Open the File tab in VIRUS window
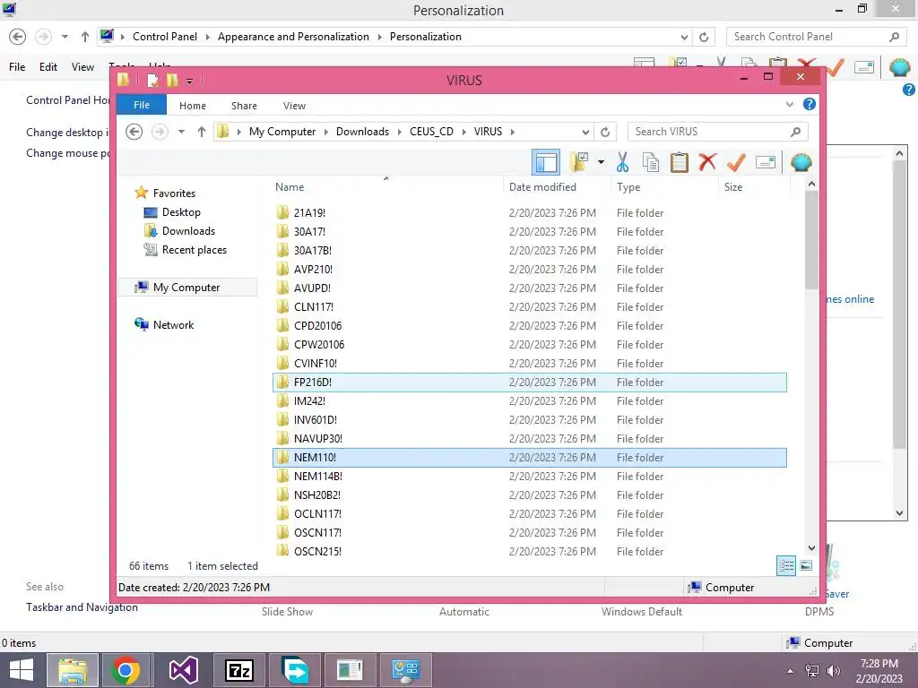 click(141, 105)
